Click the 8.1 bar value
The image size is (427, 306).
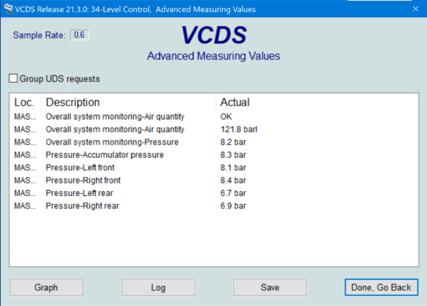tap(233, 168)
